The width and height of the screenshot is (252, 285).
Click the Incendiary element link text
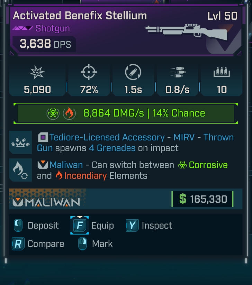[x=85, y=176]
